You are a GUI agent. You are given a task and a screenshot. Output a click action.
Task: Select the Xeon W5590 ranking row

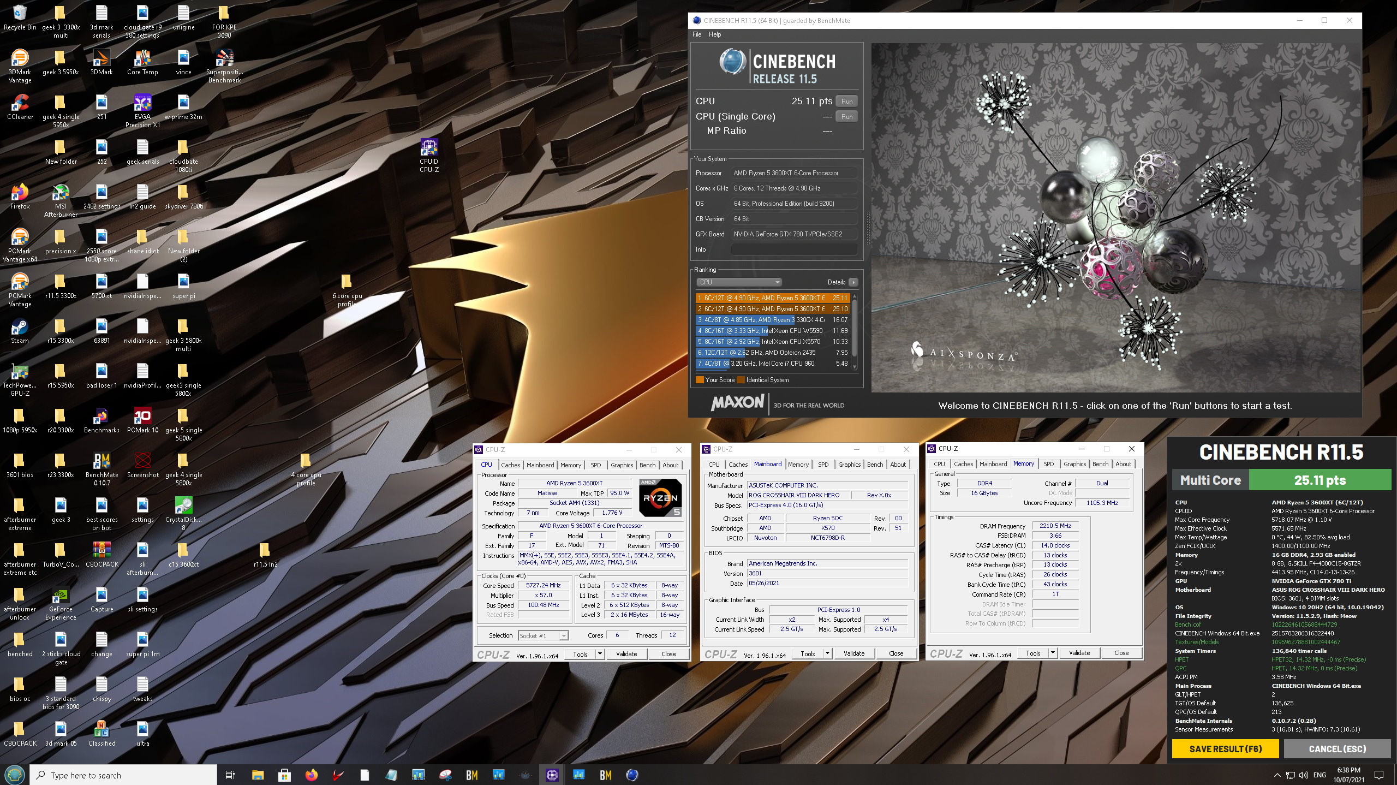(773, 331)
